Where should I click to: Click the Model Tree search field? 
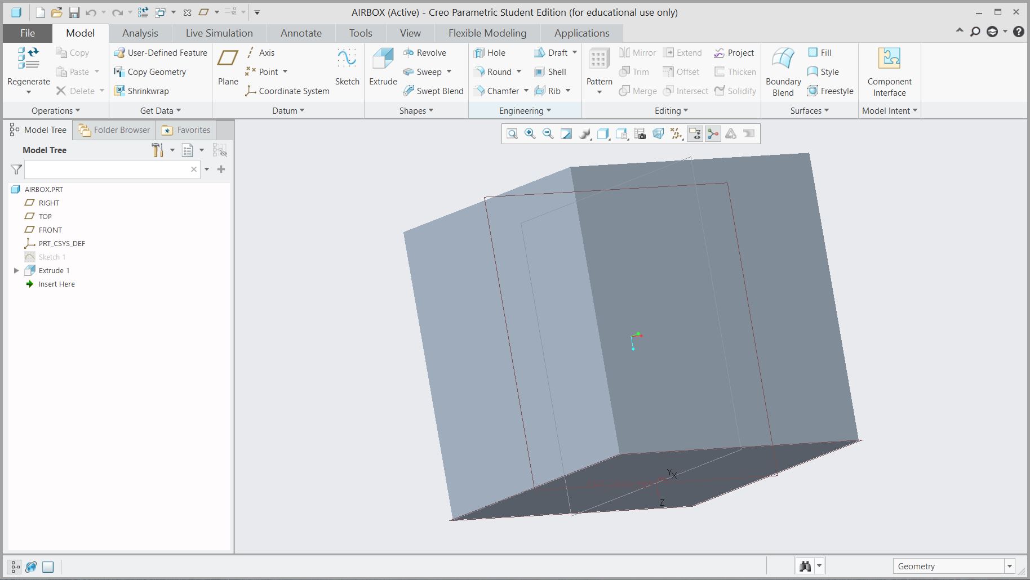[x=107, y=169]
